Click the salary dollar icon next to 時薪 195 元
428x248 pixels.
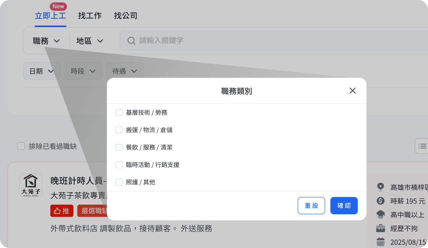380,201
